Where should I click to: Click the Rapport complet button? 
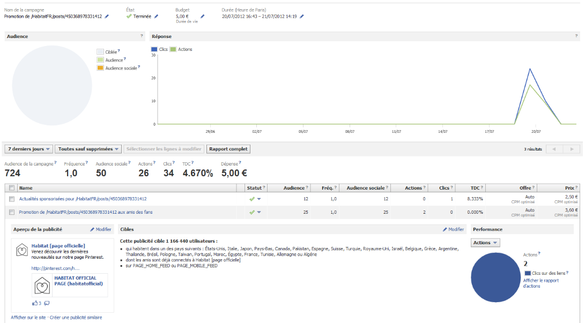point(229,149)
